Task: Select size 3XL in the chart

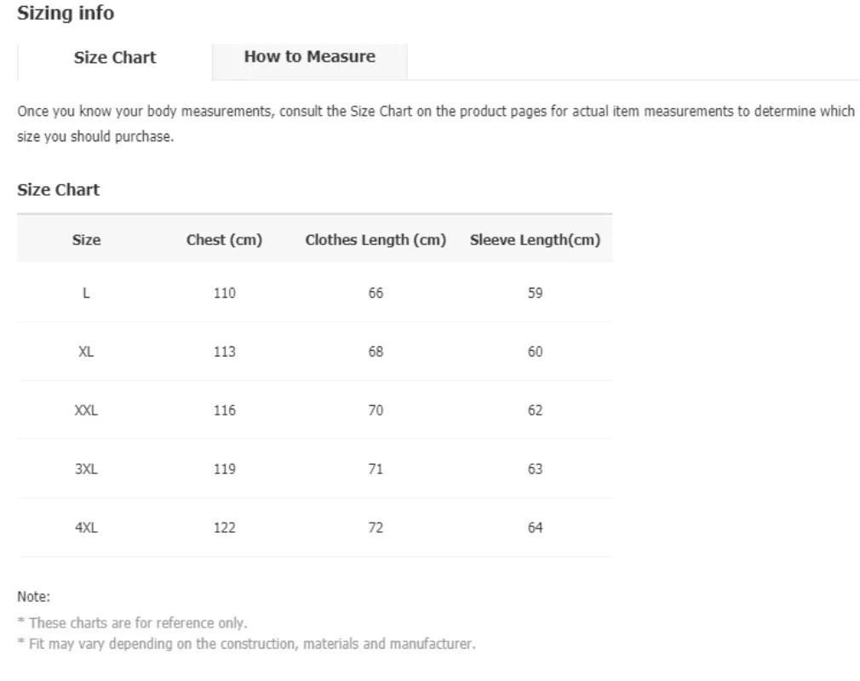Action: pos(86,468)
